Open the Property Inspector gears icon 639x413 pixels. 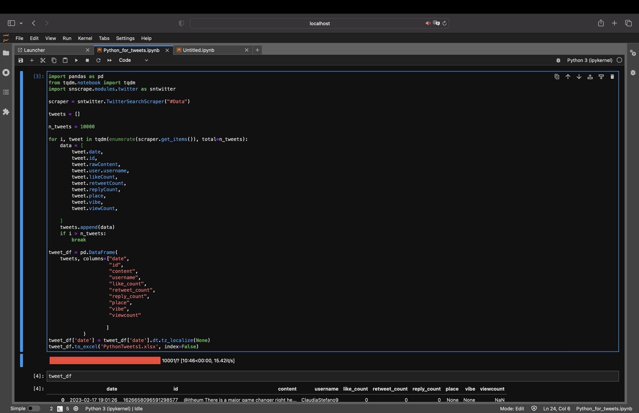[x=633, y=53]
